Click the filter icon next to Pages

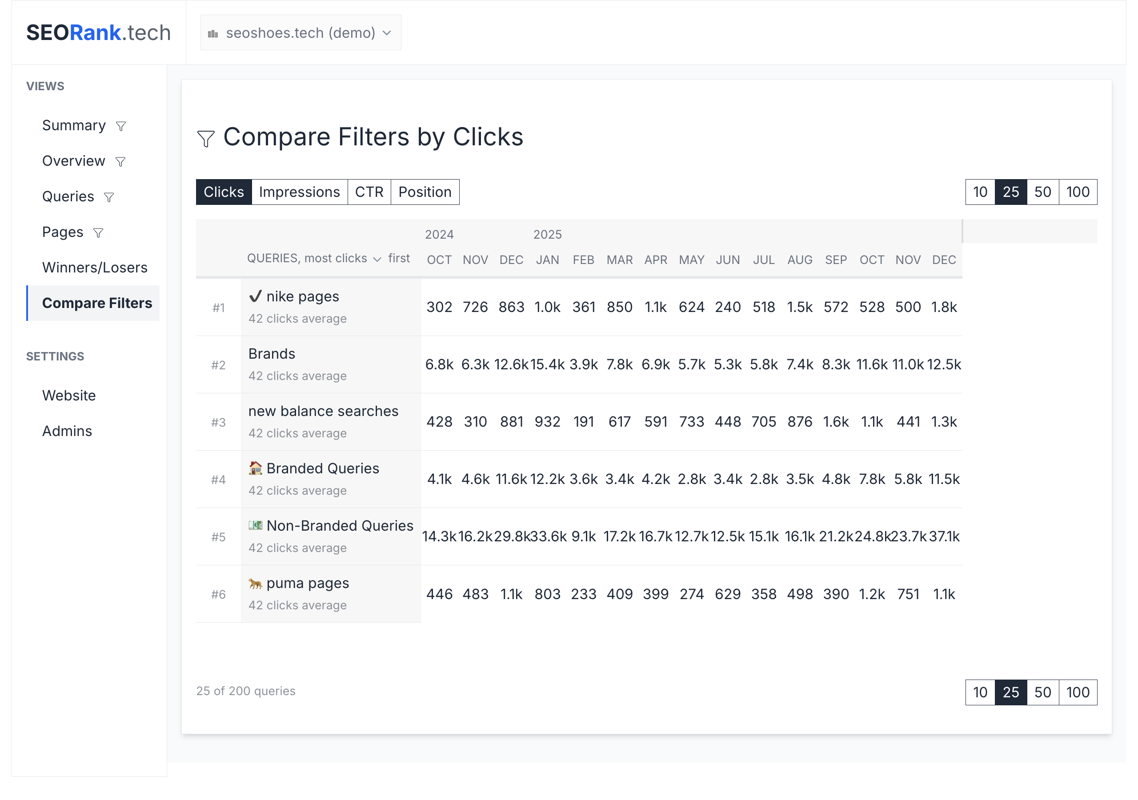click(98, 233)
